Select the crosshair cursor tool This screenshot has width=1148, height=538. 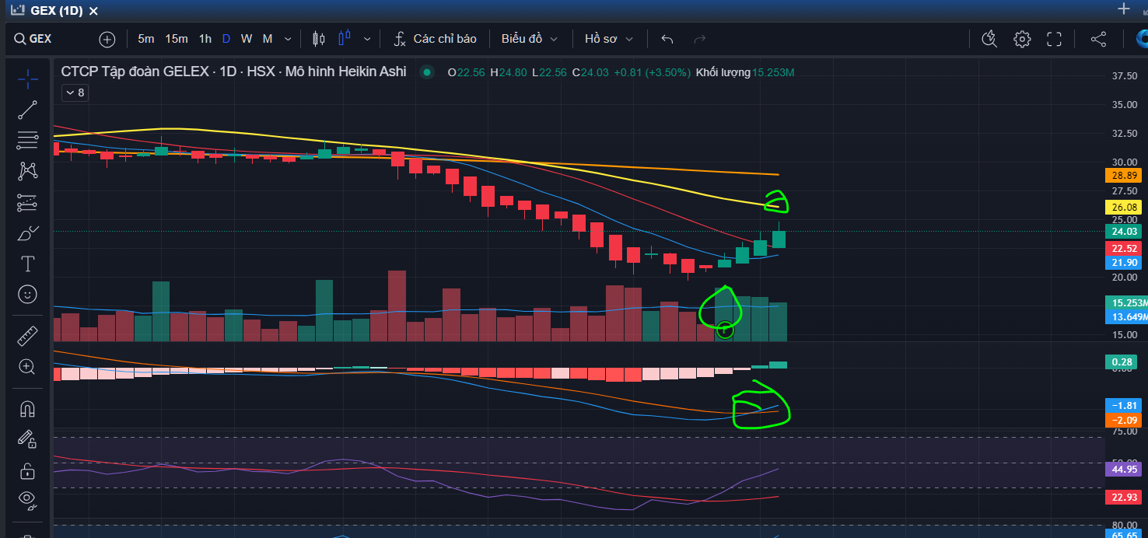coord(27,79)
